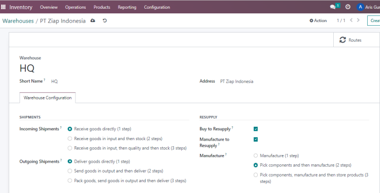Image resolution: width=380 pixels, height=193 pixels.
Task: Select Manufacture (1 step) option
Action: click(256, 156)
